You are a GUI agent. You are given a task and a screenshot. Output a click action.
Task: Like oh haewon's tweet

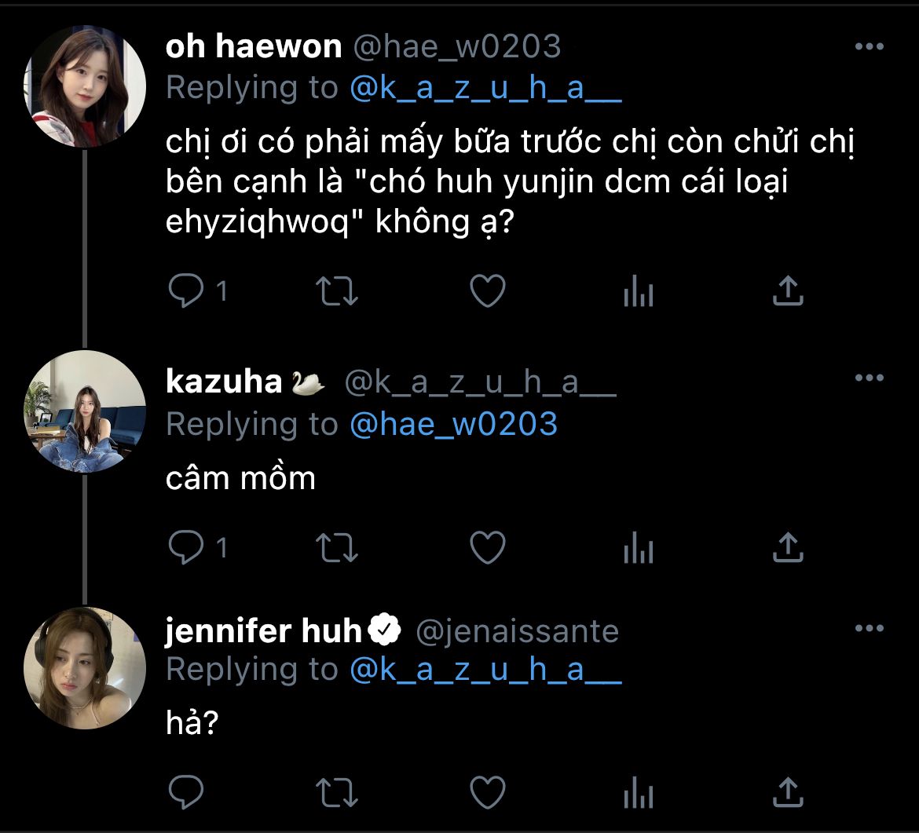[487, 292]
